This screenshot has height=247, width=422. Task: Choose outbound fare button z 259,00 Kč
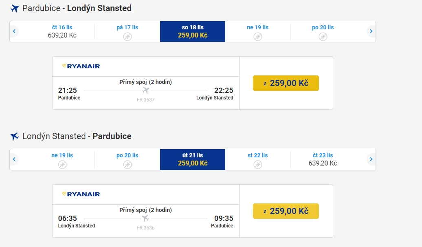pos(286,83)
